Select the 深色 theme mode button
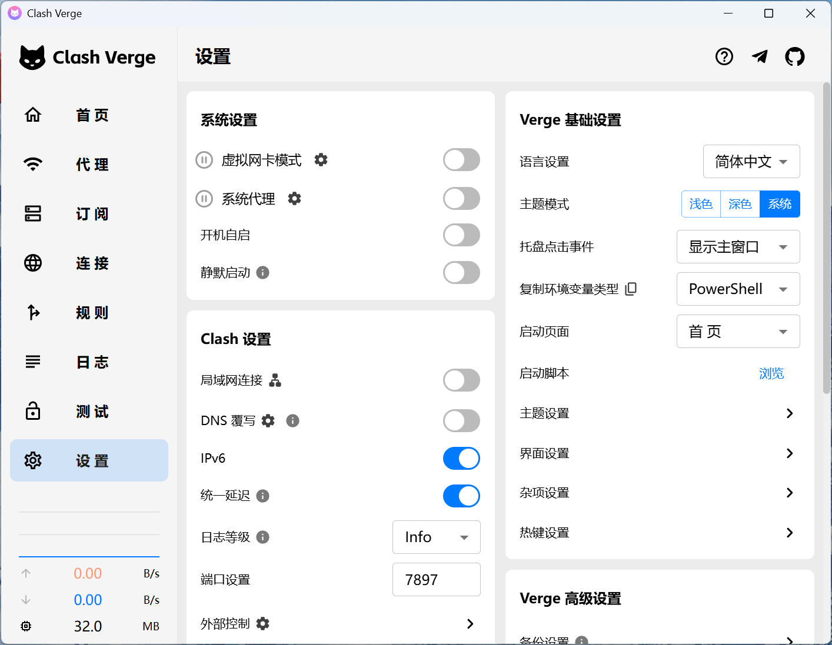832x645 pixels. [x=740, y=204]
